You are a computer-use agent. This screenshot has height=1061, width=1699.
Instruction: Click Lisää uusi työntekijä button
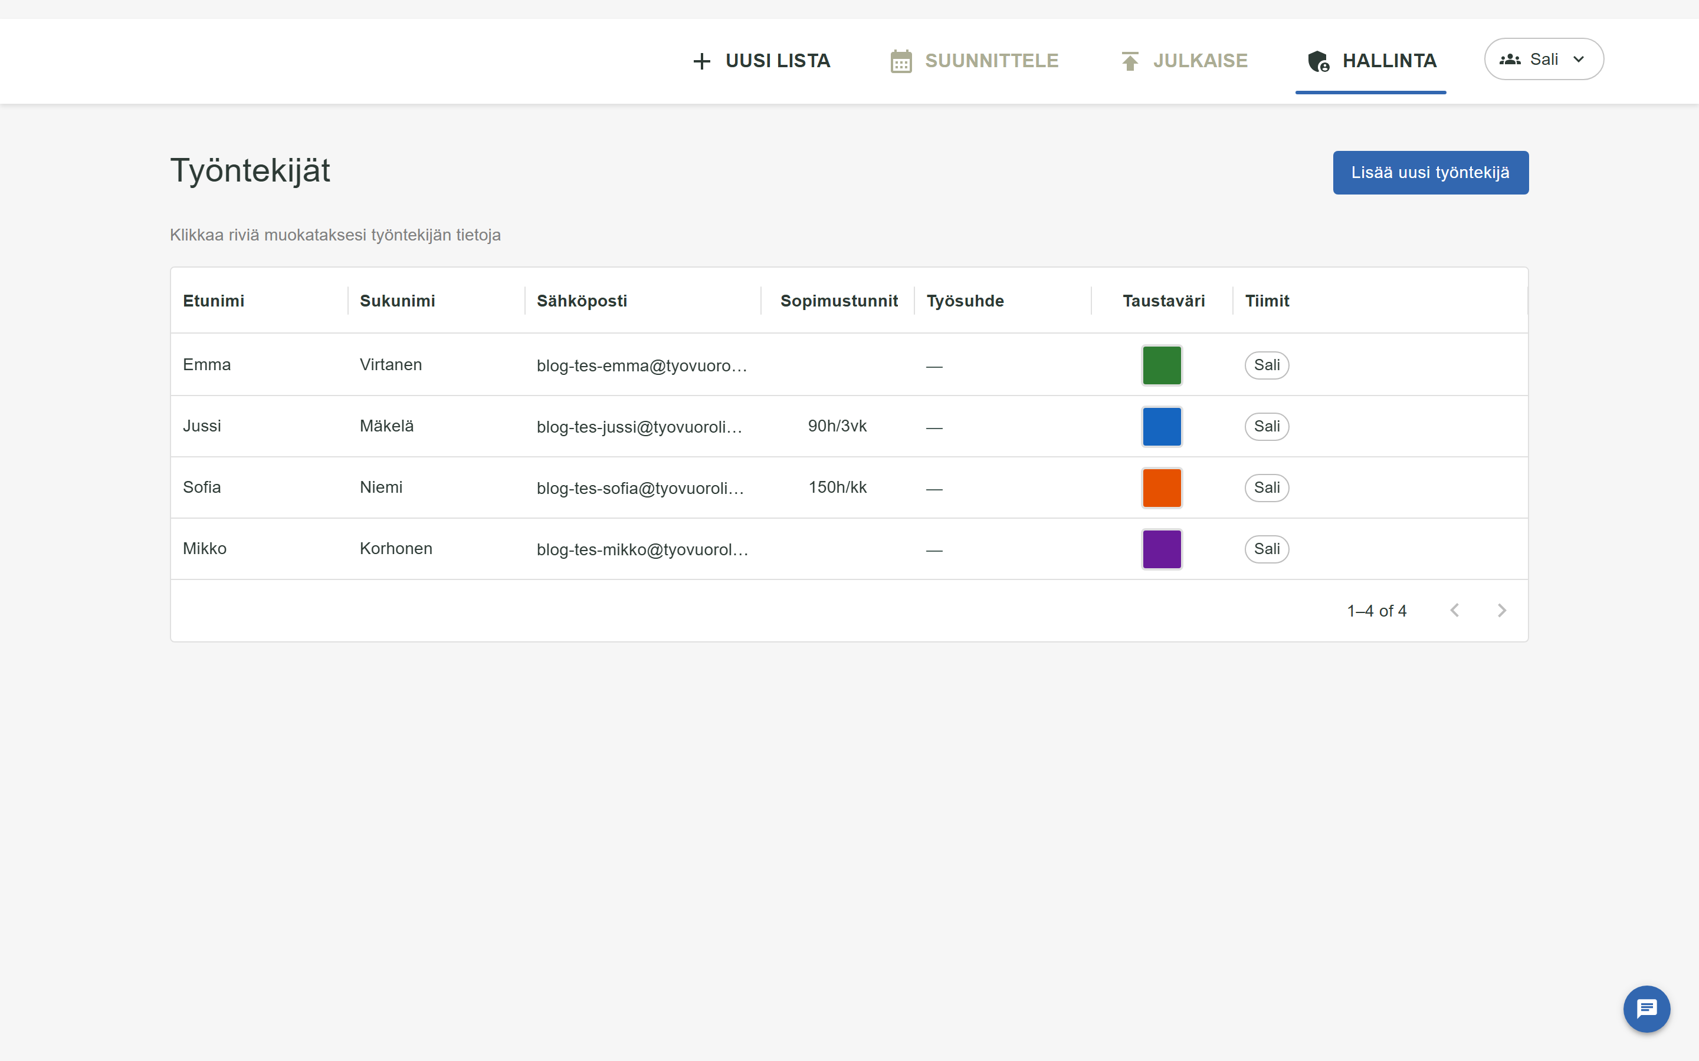pyautogui.click(x=1431, y=173)
